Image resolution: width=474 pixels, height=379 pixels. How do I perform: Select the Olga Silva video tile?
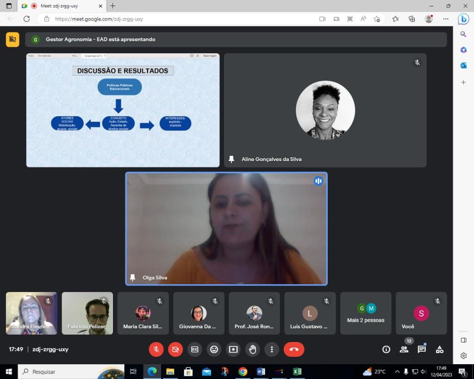(x=226, y=229)
